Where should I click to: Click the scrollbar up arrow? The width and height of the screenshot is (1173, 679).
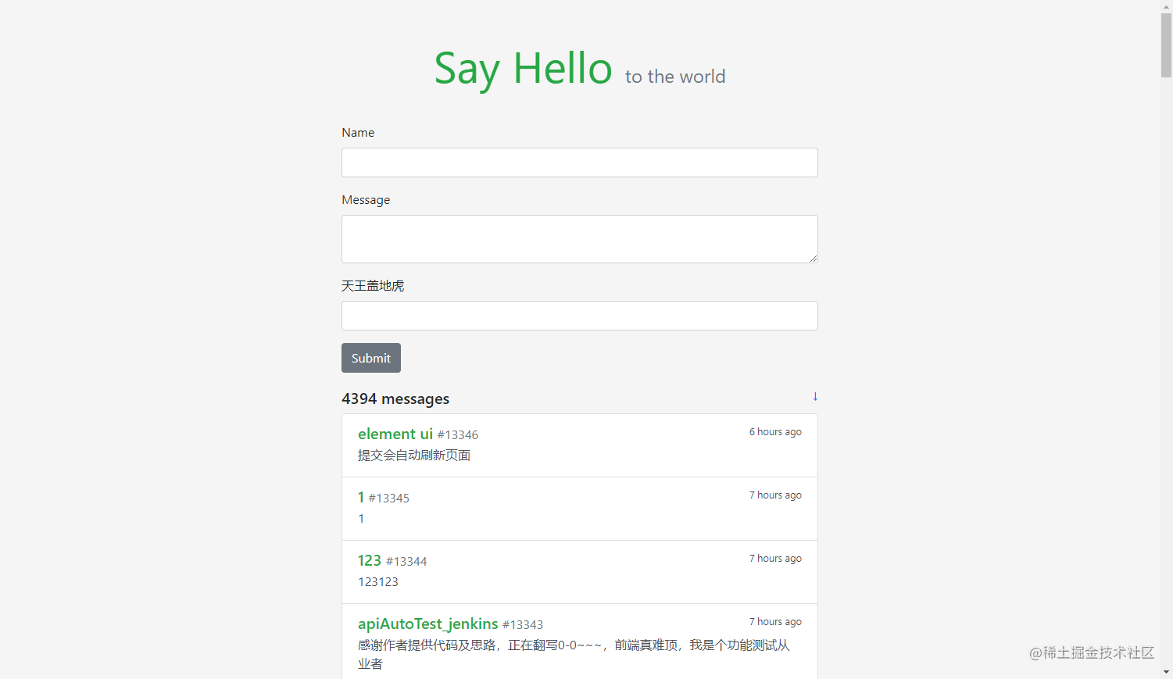[1166, 5]
